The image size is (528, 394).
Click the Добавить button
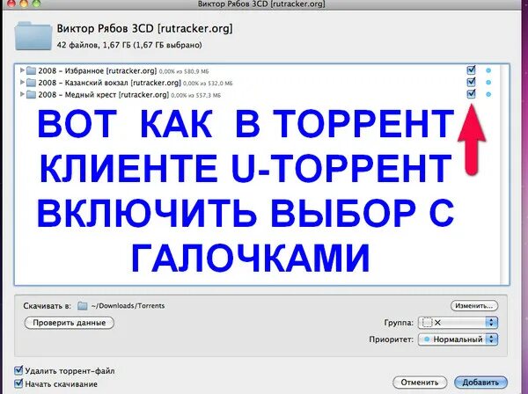480,383
